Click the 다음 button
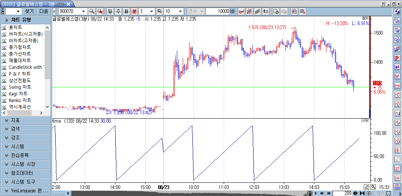402x196 pixels. 43,11
